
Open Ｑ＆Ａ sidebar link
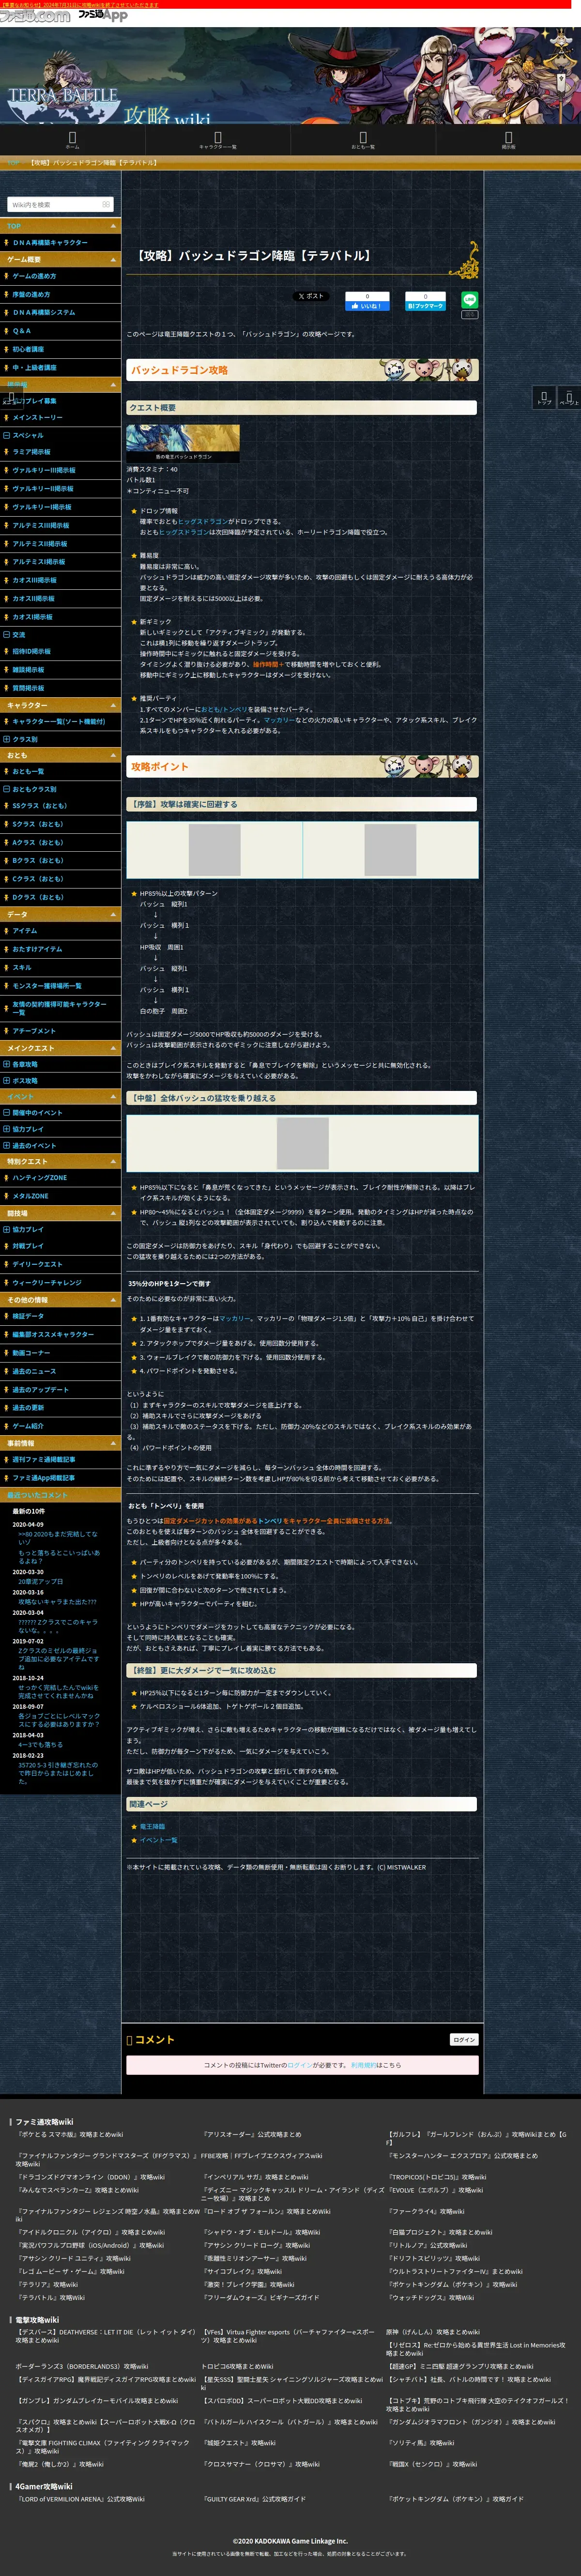22,331
